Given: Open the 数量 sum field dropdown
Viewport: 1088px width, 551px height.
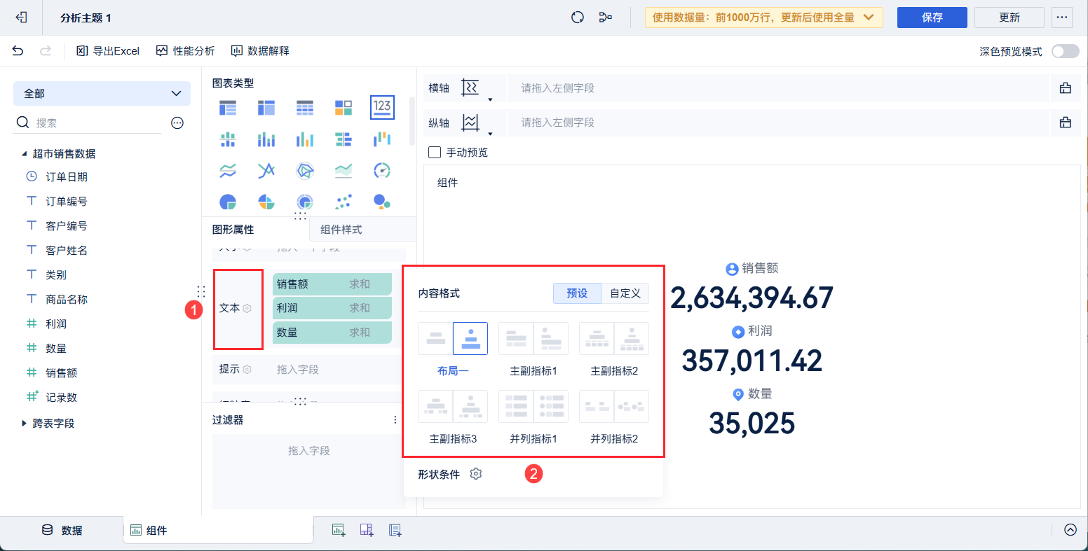Looking at the screenshot, I should coord(332,333).
